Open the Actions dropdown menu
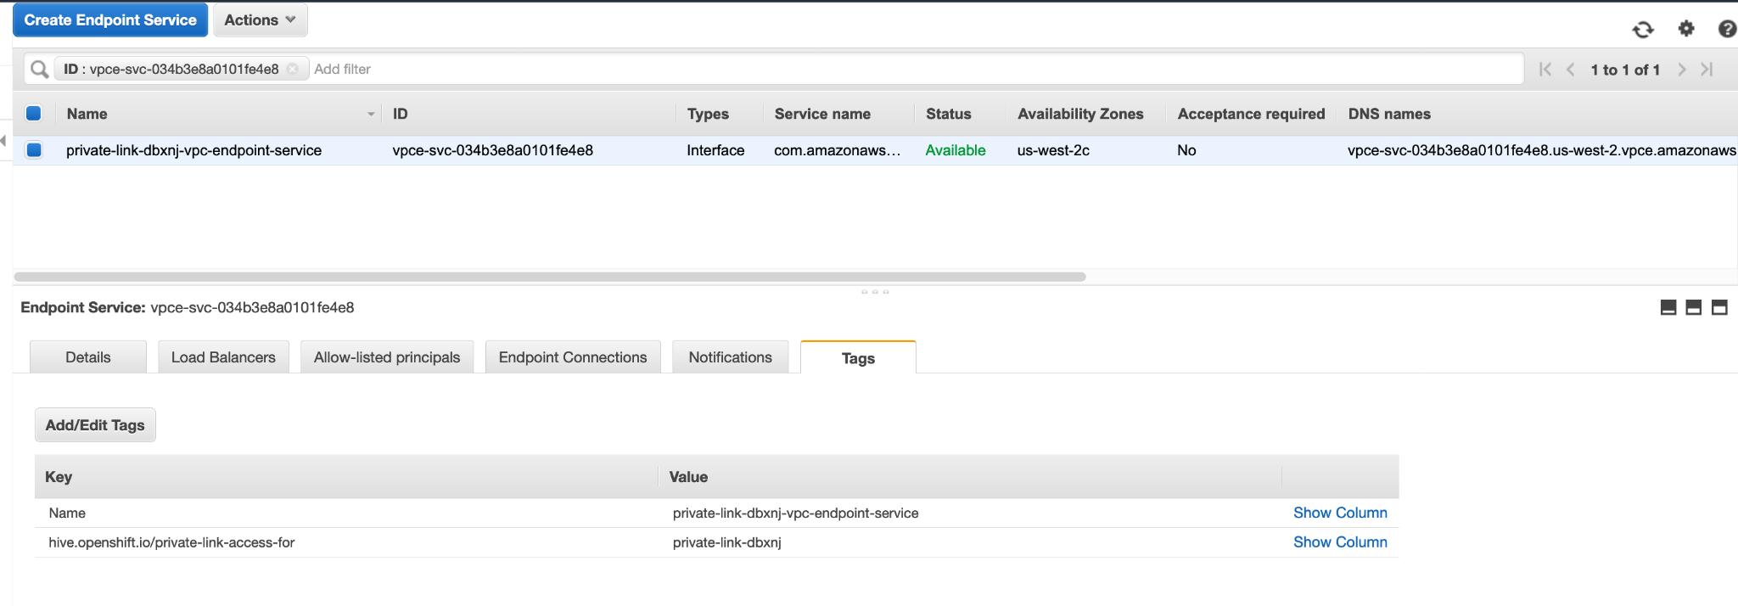 click(x=260, y=20)
